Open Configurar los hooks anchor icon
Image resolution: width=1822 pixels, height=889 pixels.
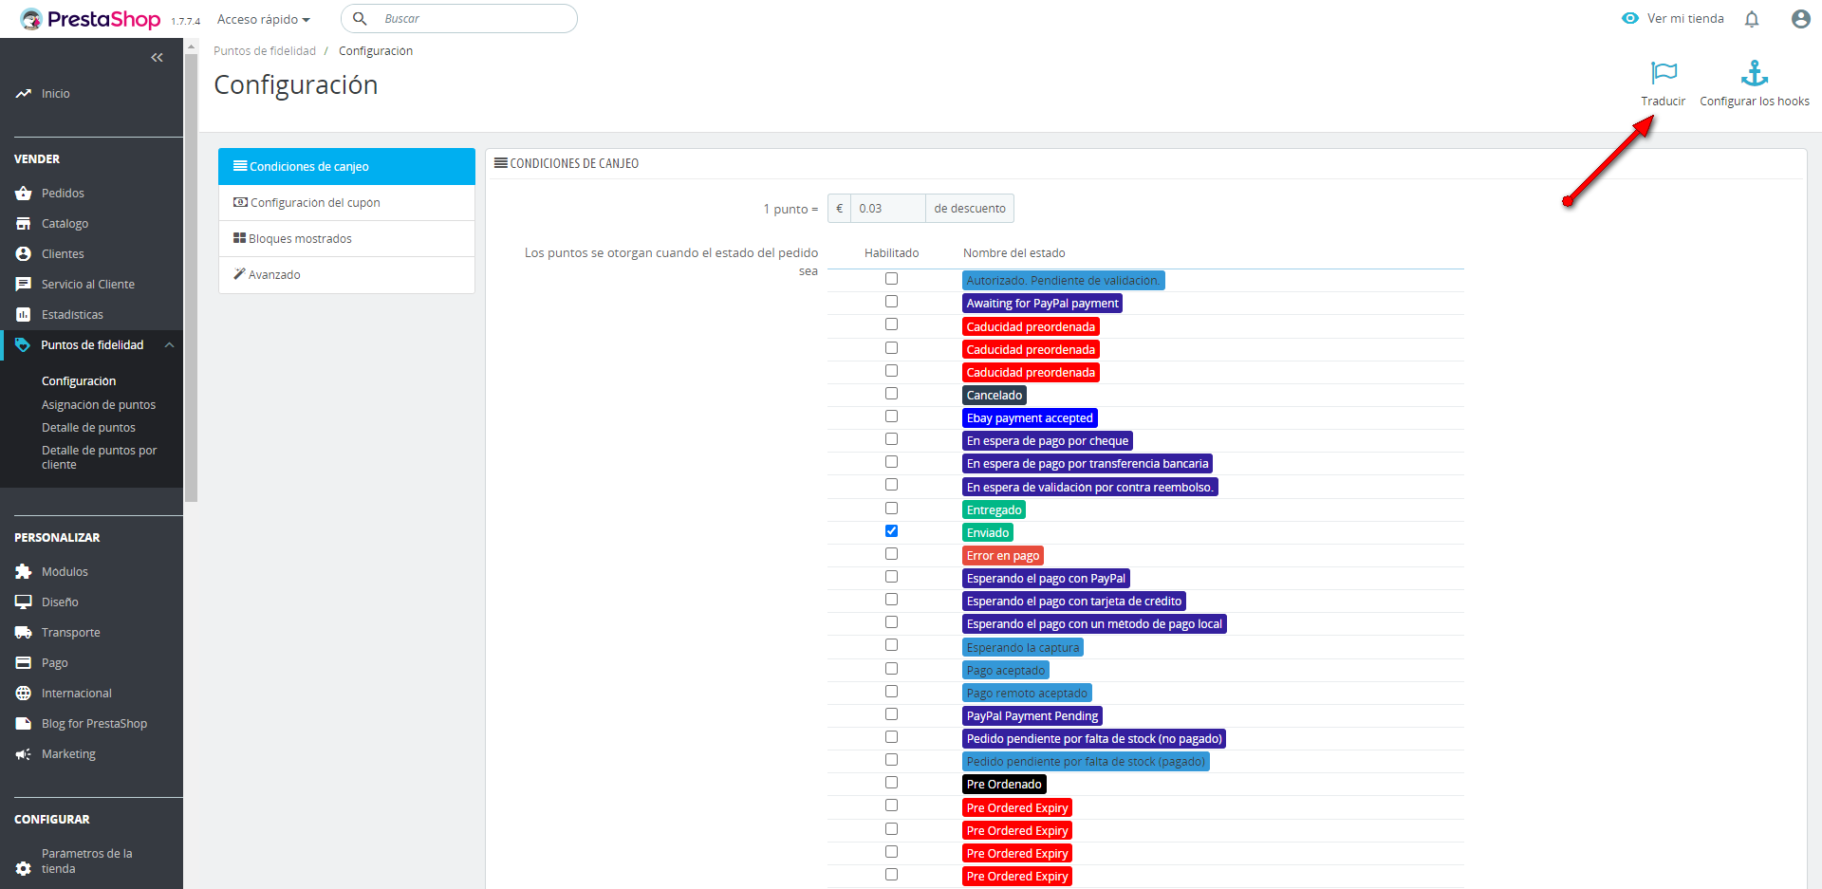click(x=1754, y=73)
